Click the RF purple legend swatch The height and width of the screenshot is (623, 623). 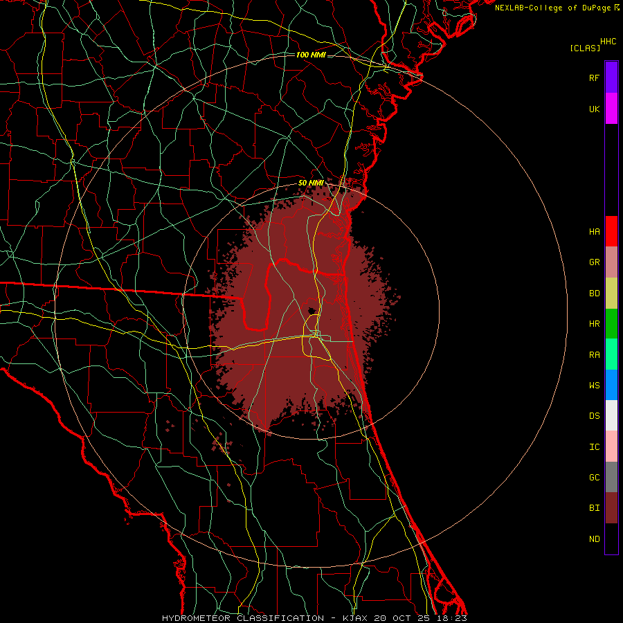[611, 78]
